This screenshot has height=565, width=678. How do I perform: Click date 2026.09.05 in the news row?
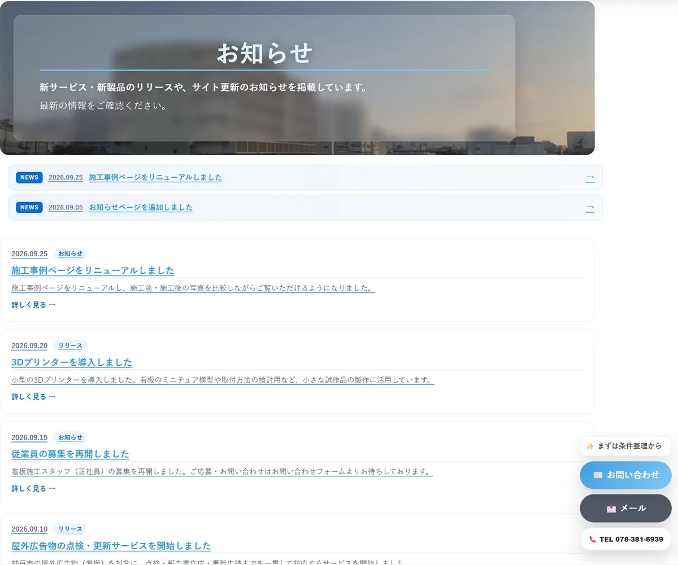(x=66, y=207)
